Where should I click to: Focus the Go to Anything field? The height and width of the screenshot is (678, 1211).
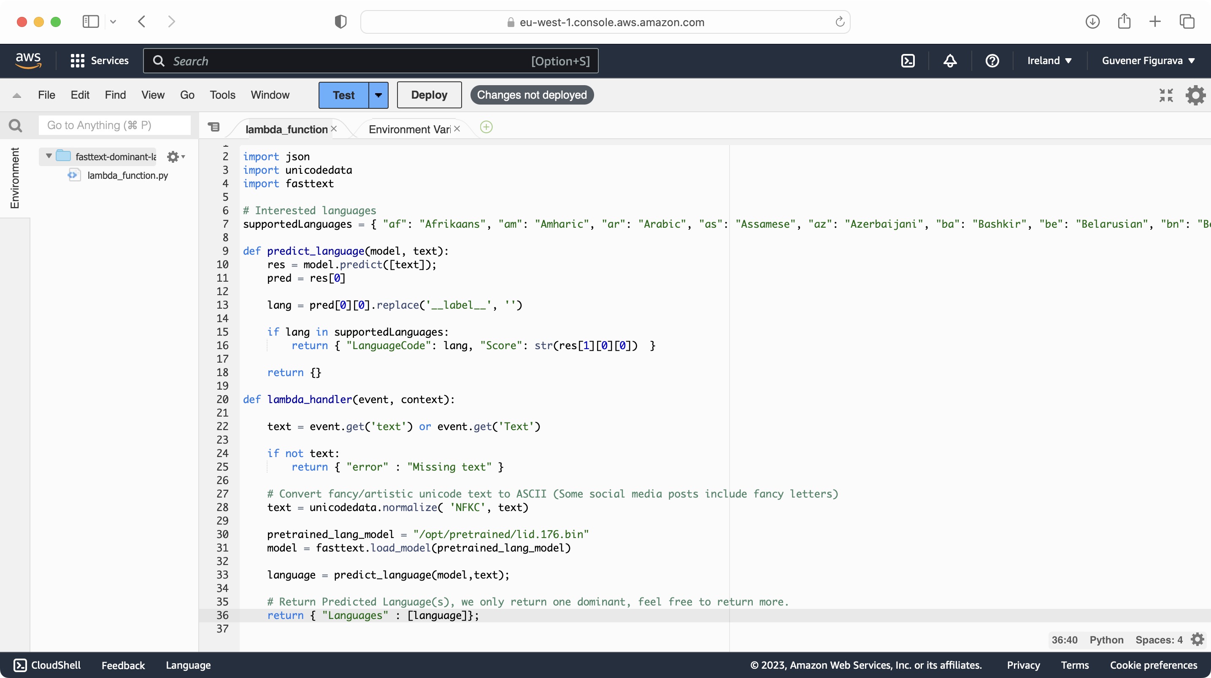(x=114, y=126)
